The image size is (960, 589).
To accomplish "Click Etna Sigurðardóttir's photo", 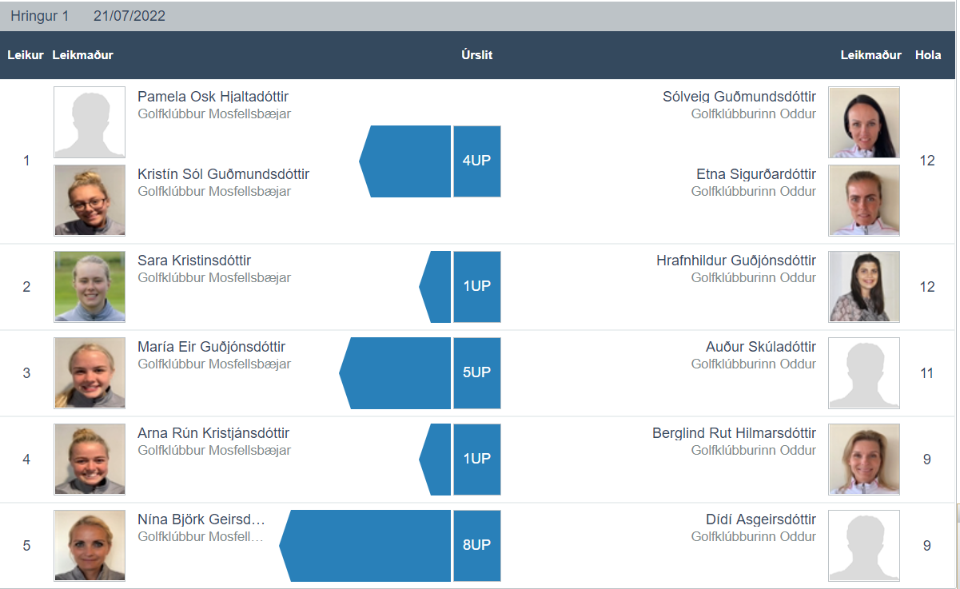I will (864, 201).
